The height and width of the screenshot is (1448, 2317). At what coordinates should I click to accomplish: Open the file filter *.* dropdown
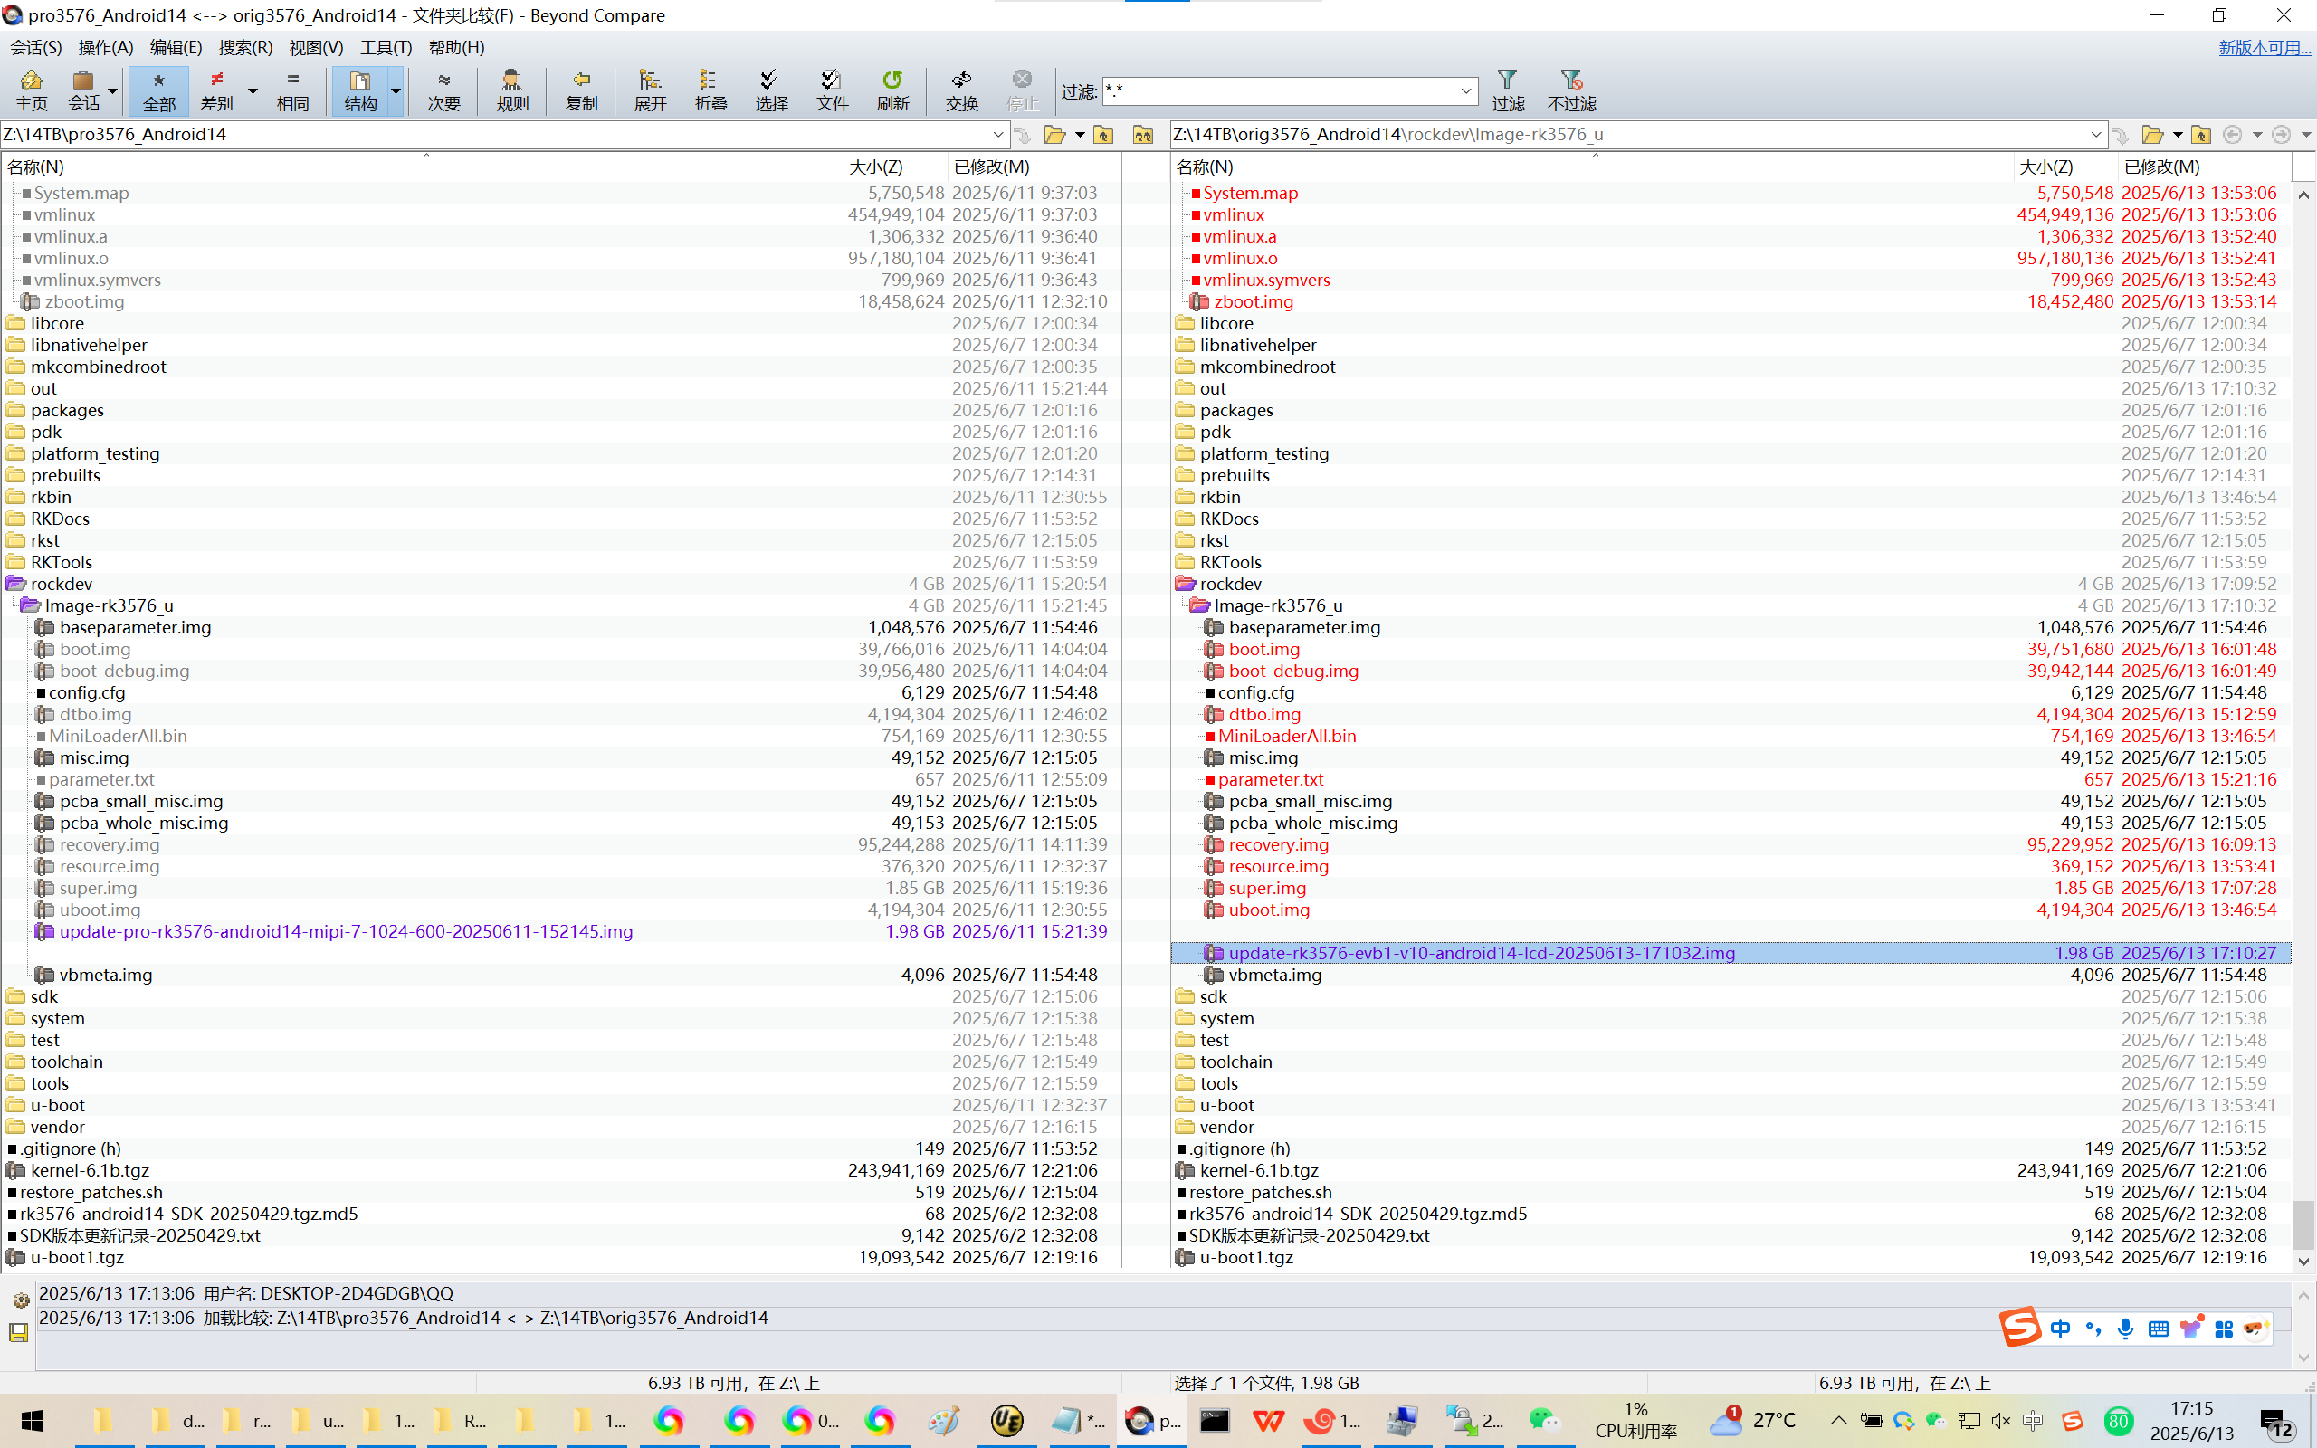(x=1465, y=92)
